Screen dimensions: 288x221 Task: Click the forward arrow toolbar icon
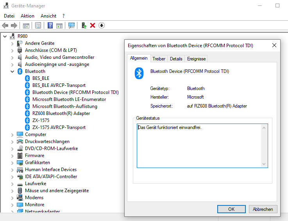point(14,25)
